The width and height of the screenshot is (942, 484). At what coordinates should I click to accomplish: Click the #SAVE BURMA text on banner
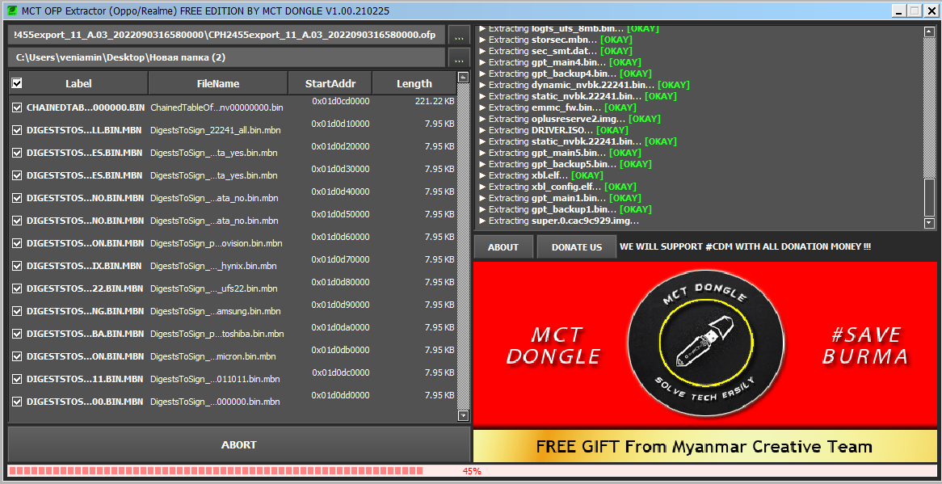tap(865, 345)
